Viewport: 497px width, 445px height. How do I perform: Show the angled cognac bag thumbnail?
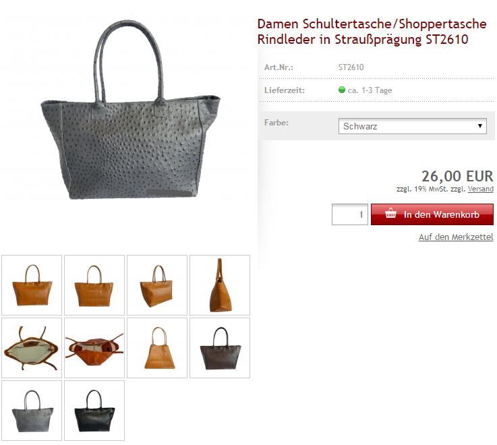click(x=157, y=285)
